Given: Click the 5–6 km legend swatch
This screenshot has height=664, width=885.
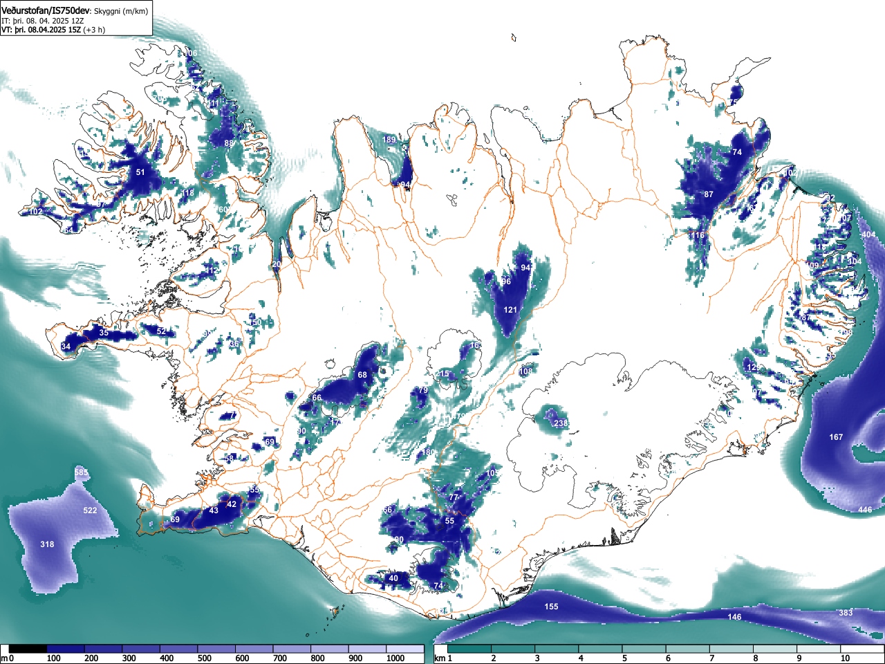Looking at the screenshot, I should coord(644,649).
